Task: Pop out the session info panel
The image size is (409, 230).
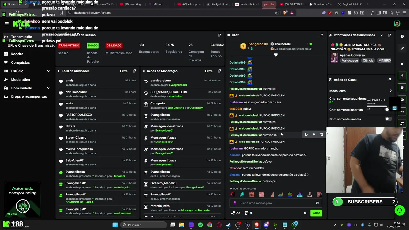Action: (219, 35)
